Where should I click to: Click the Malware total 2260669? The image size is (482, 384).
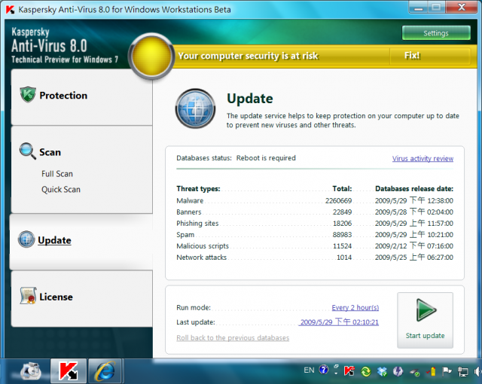tap(338, 201)
